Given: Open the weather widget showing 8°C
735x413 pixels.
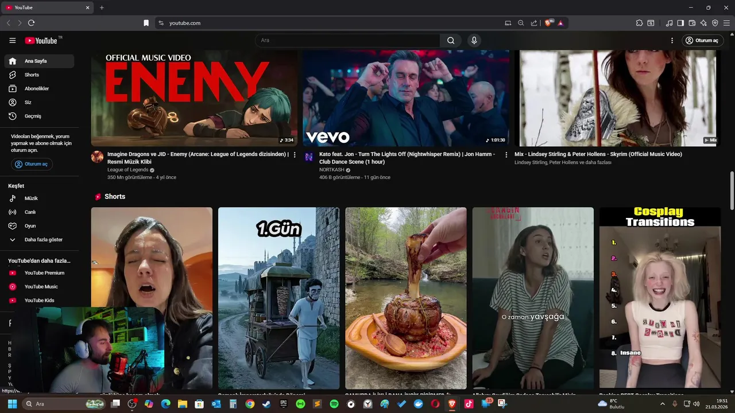Looking at the screenshot, I should pos(611,404).
